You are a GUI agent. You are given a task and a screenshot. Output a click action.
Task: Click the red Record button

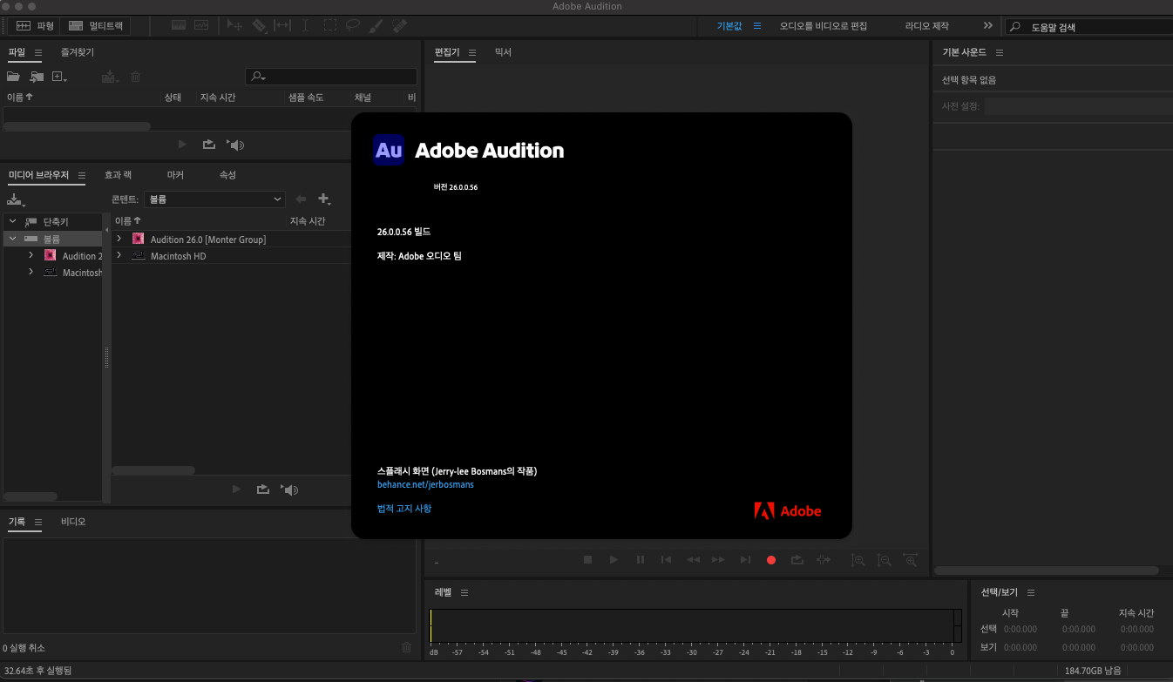tap(770, 560)
